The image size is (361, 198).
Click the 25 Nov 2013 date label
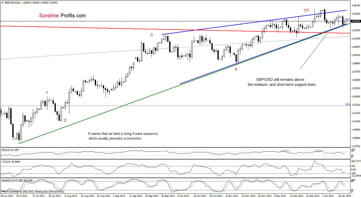(264, 195)
